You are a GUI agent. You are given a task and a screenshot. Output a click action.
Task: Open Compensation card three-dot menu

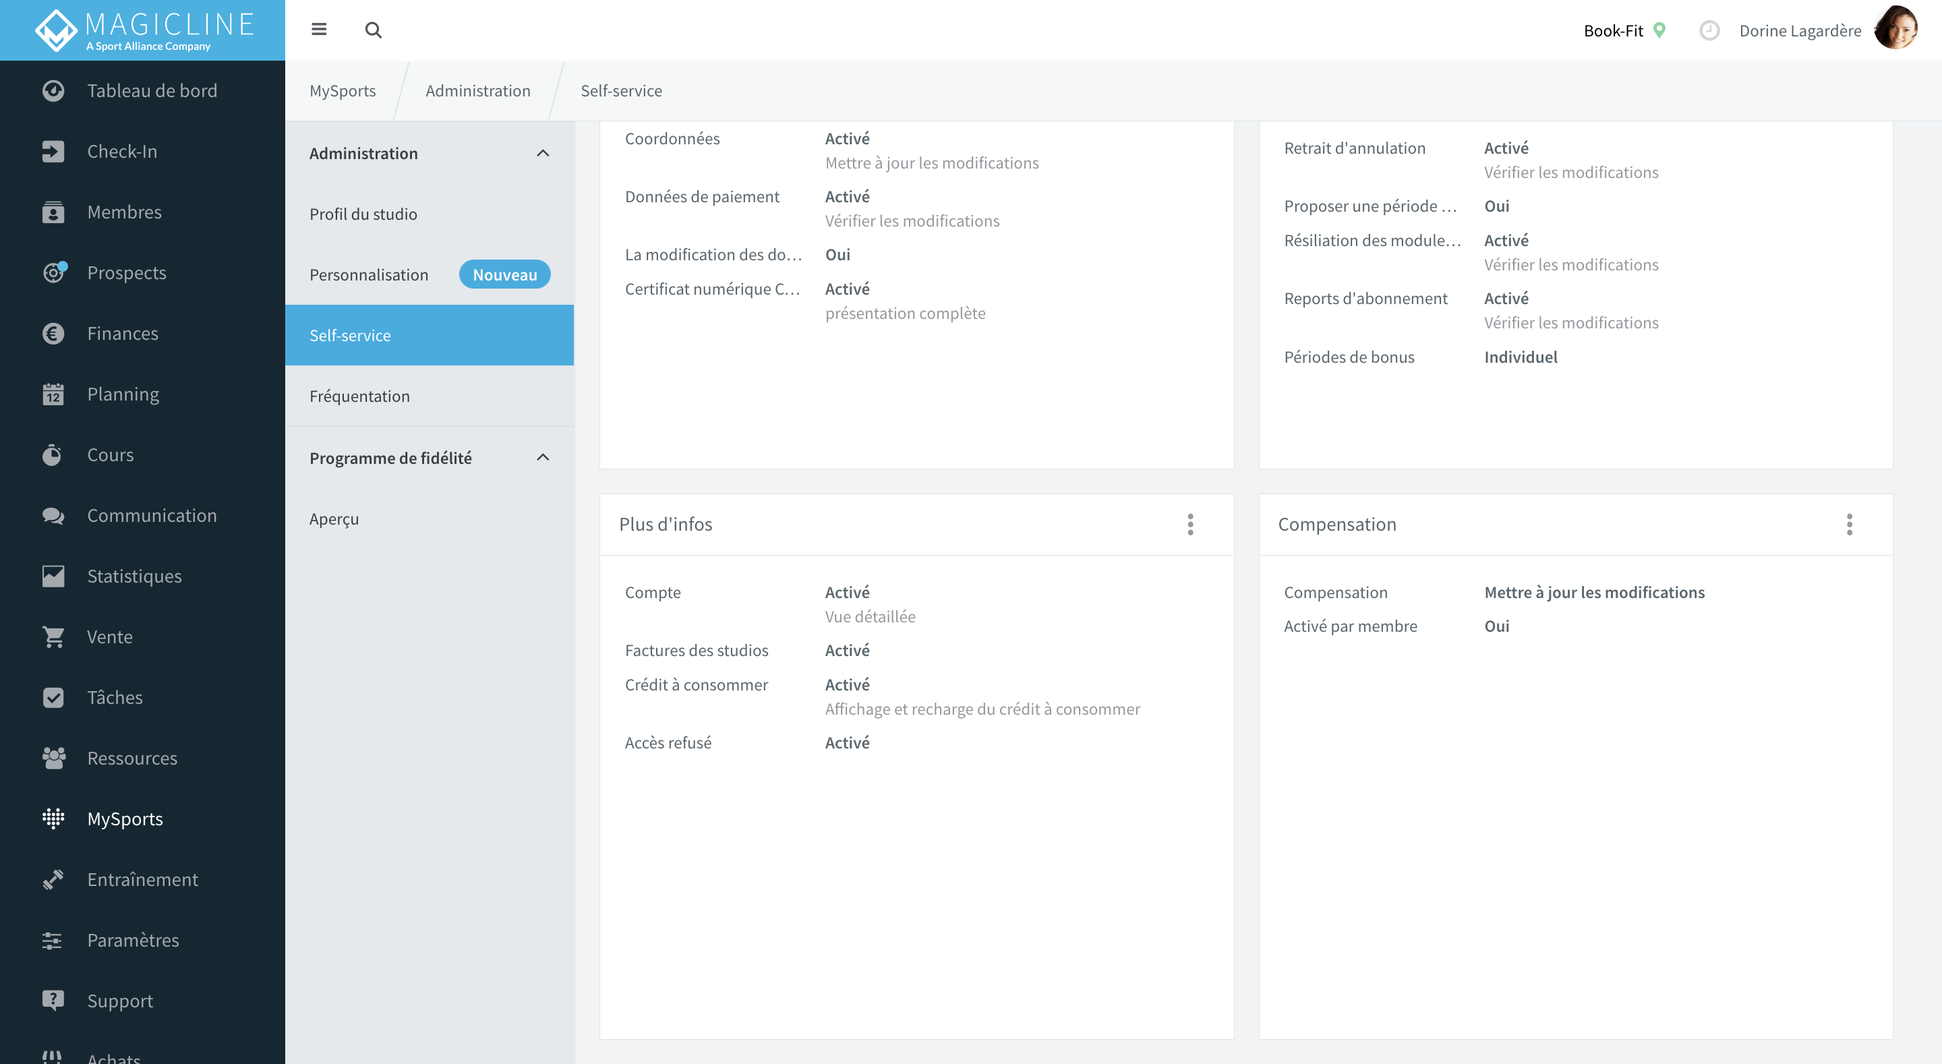coord(1849,525)
